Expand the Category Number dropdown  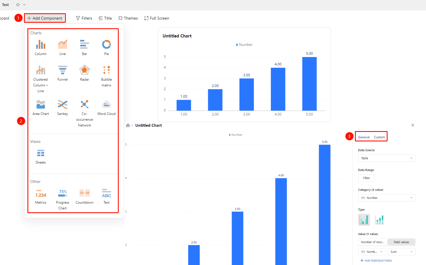tap(387, 198)
